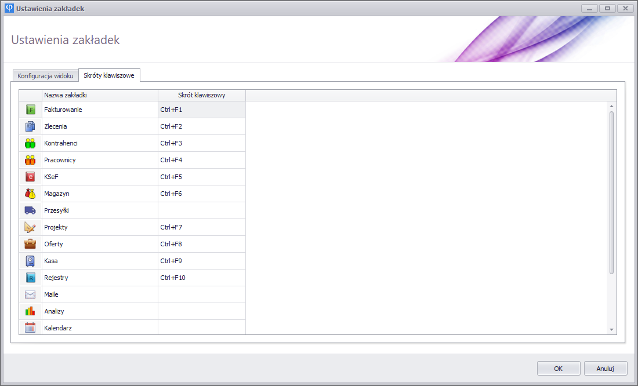Click the vertical scrollbar thumb
The width and height of the screenshot is (638, 386).
(x=611, y=191)
